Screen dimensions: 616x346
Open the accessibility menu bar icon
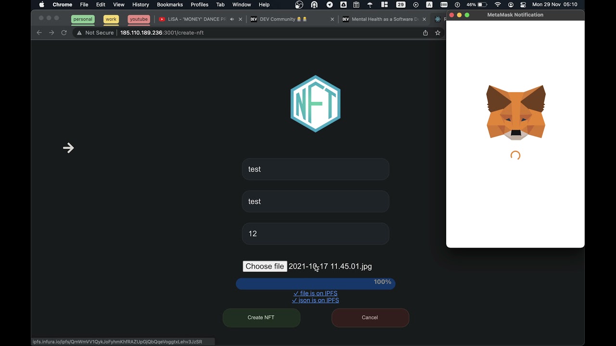457,5
